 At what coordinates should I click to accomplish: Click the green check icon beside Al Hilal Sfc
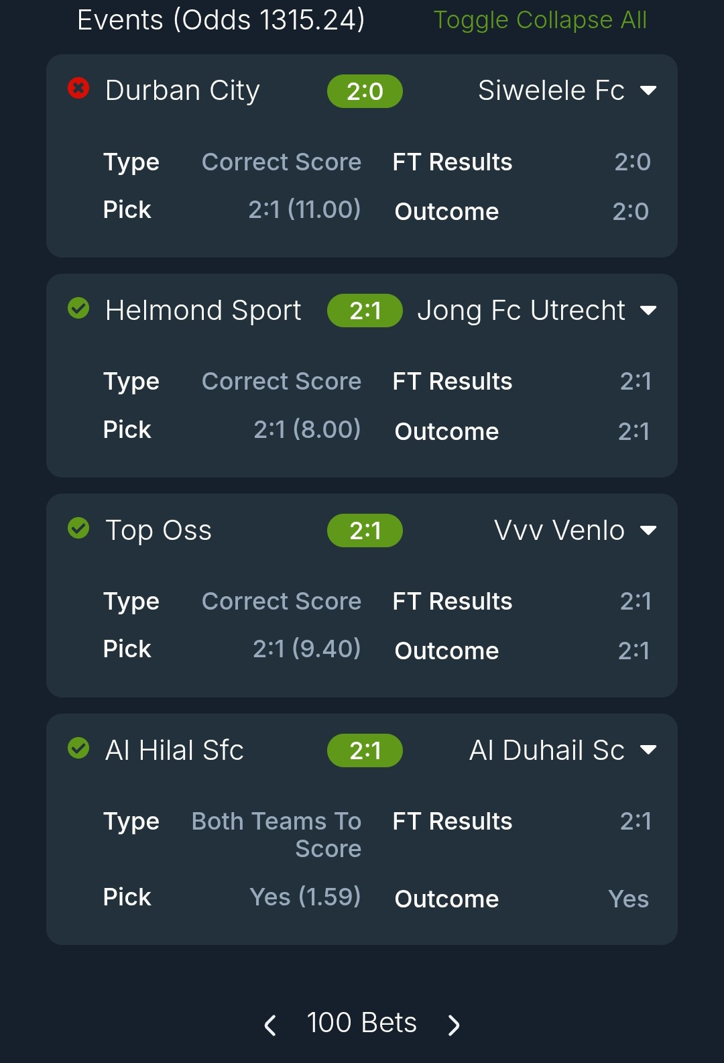pos(78,748)
